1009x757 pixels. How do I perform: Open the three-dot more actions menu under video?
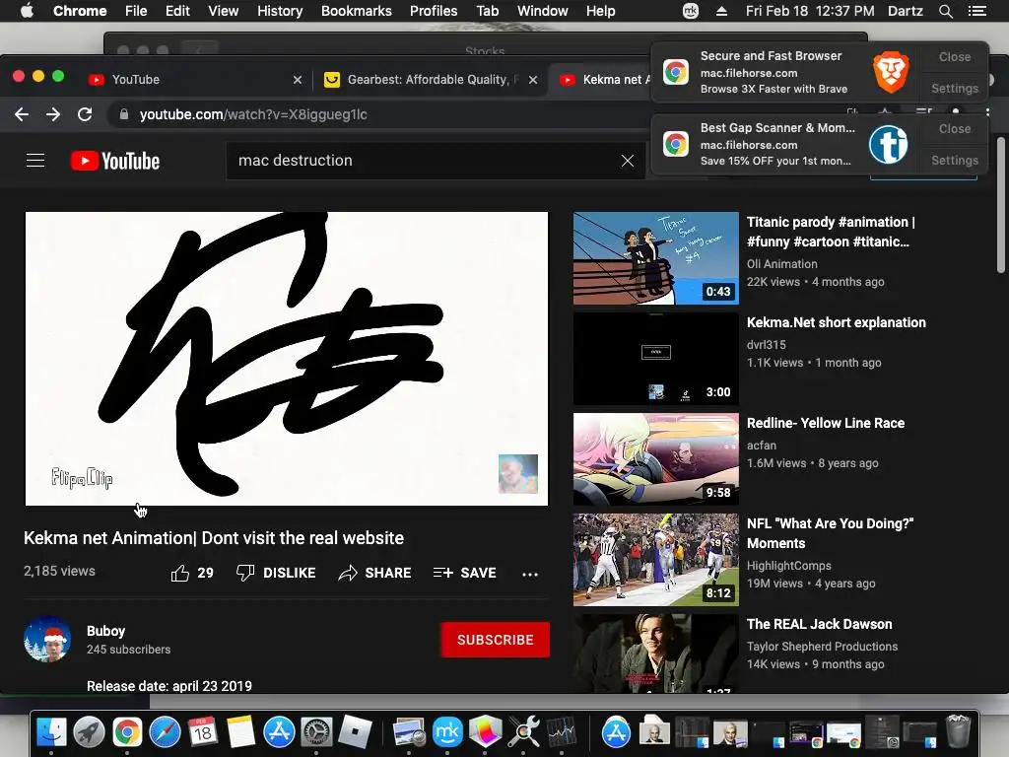click(x=529, y=574)
